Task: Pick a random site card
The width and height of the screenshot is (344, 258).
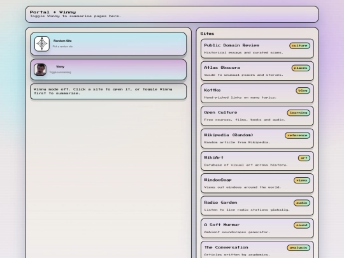Action: coord(108,44)
